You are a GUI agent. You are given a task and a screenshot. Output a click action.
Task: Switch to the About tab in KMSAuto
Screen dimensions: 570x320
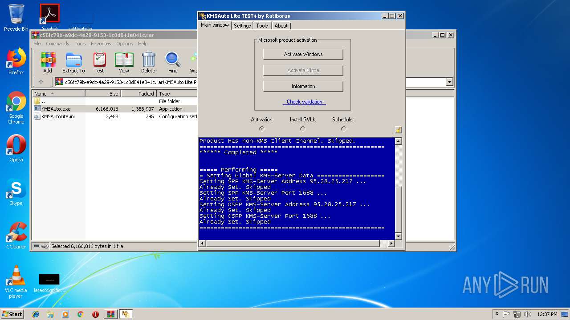pyautogui.click(x=281, y=26)
